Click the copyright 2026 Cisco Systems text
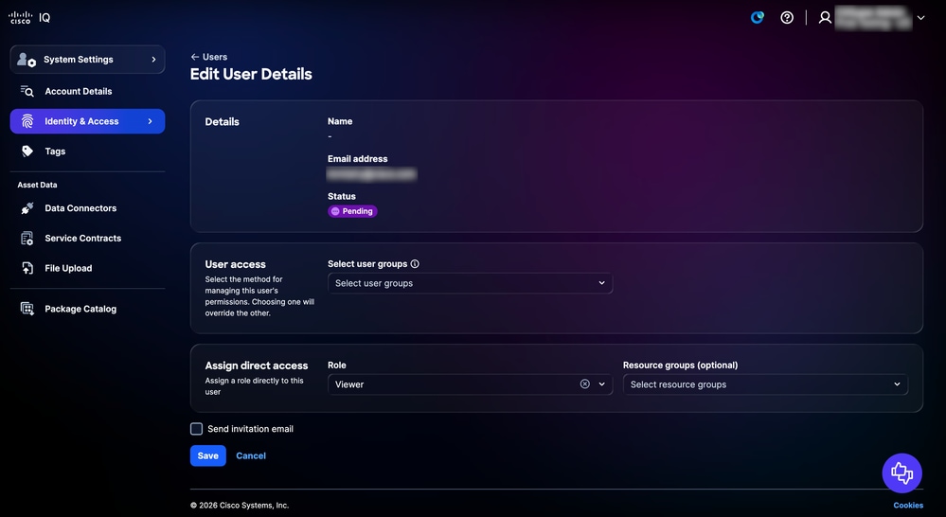The width and height of the screenshot is (946, 517). click(240, 506)
